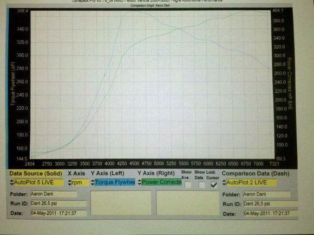Click the Data Source stepper arrows
This screenshot has width=314, height=235.
[x=11, y=182]
